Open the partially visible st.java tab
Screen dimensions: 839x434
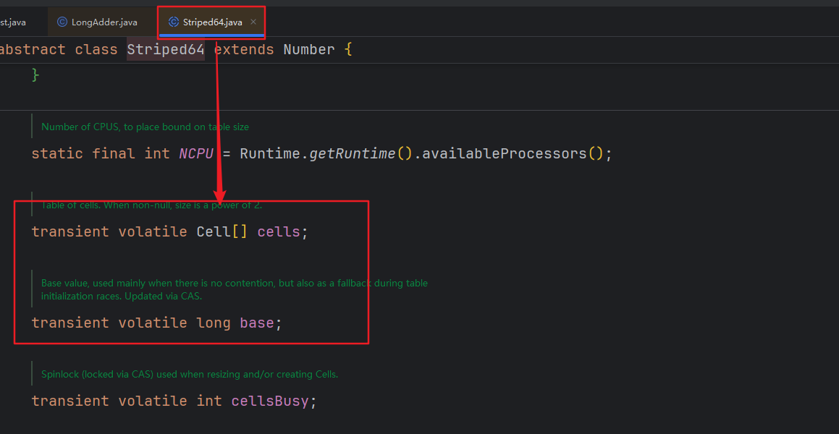13,22
